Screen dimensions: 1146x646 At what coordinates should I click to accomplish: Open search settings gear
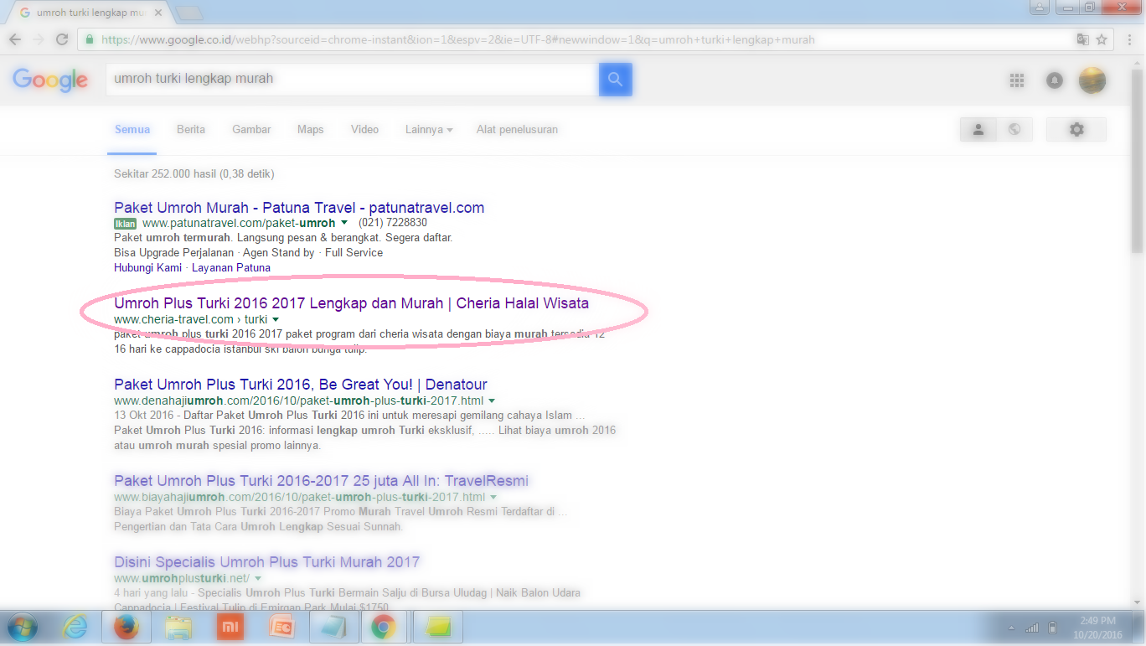(x=1076, y=130)
